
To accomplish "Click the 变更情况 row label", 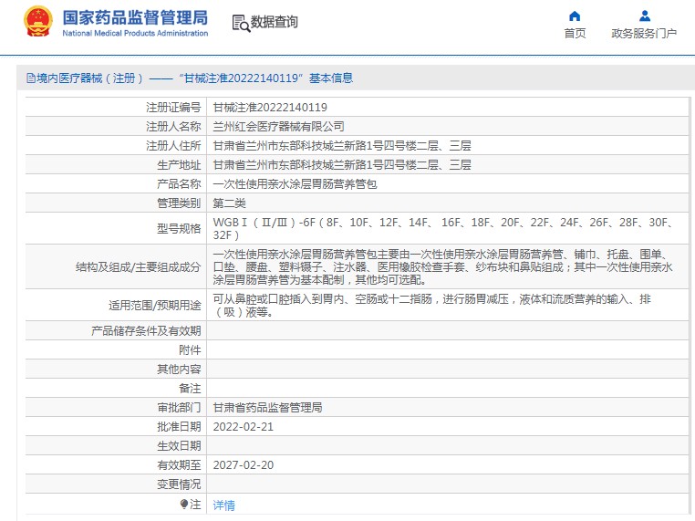I will [179, 485].
